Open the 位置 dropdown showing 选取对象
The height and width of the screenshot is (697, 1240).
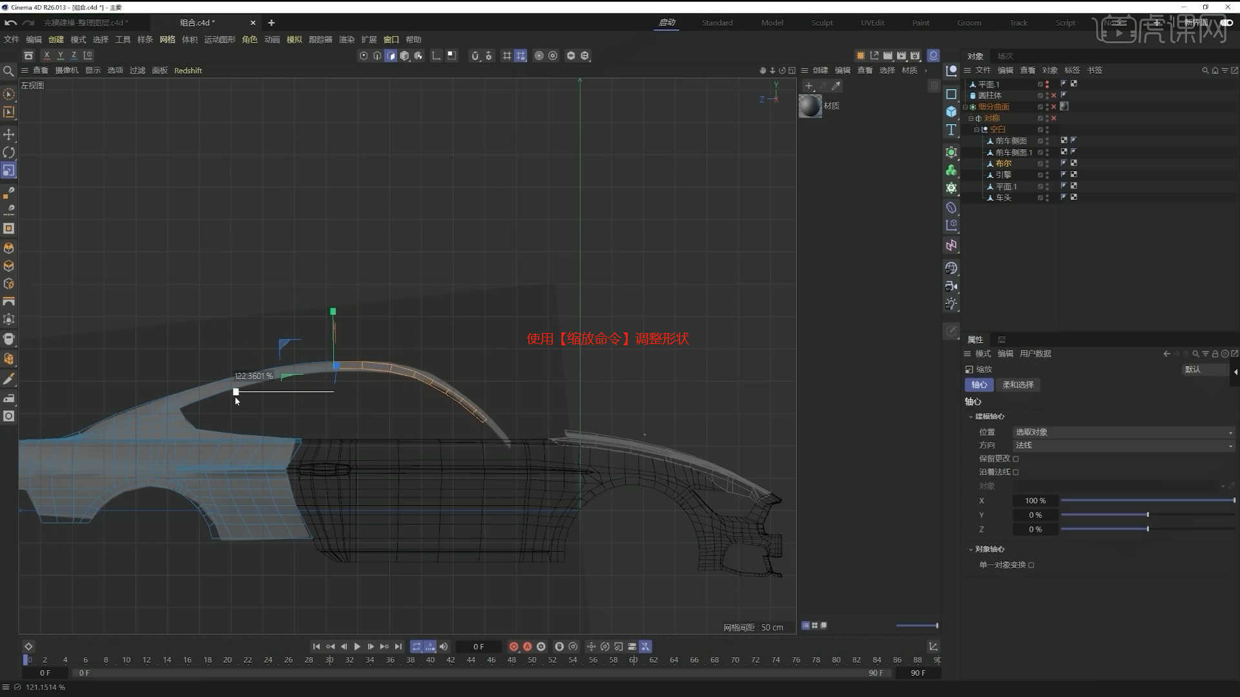[1124, 432]
